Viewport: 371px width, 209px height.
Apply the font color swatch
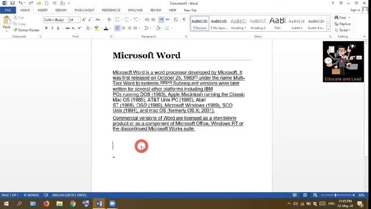coord(106,28)
